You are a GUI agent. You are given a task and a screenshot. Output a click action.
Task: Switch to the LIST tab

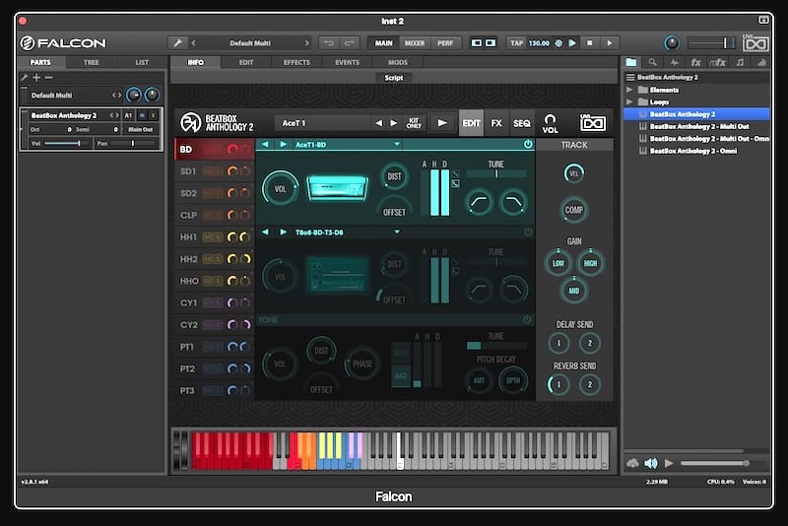pos(142,62)
